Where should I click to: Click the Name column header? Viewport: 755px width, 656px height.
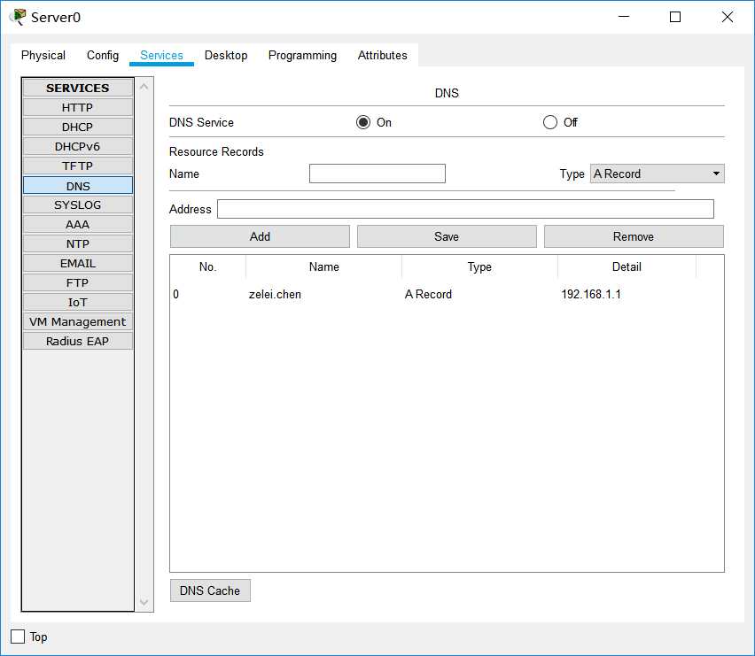point(323,267)
